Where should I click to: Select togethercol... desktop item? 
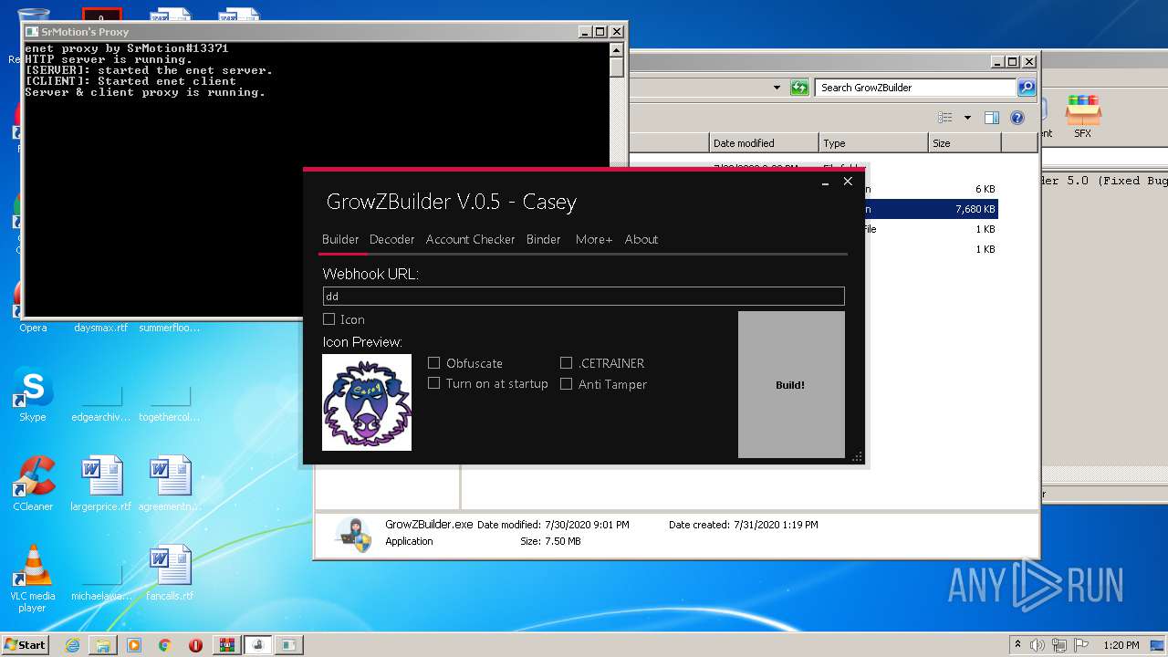[x=170, y=401]
